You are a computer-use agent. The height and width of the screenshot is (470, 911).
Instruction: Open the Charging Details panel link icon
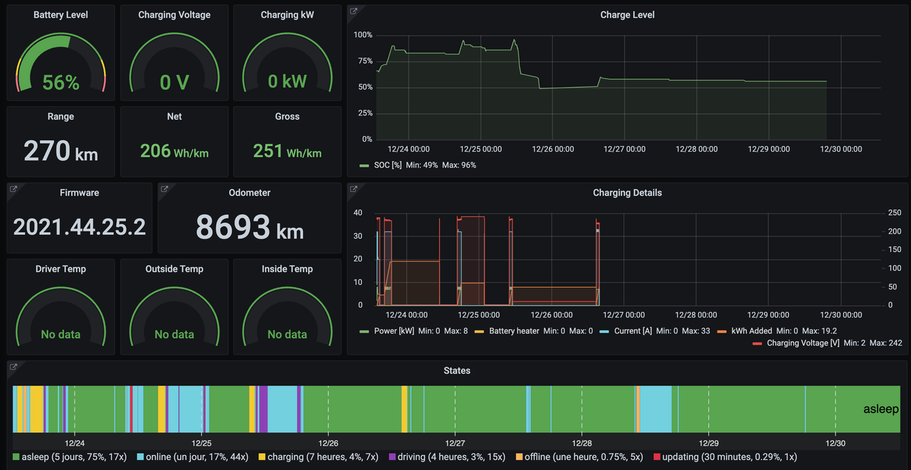point(354,189)
